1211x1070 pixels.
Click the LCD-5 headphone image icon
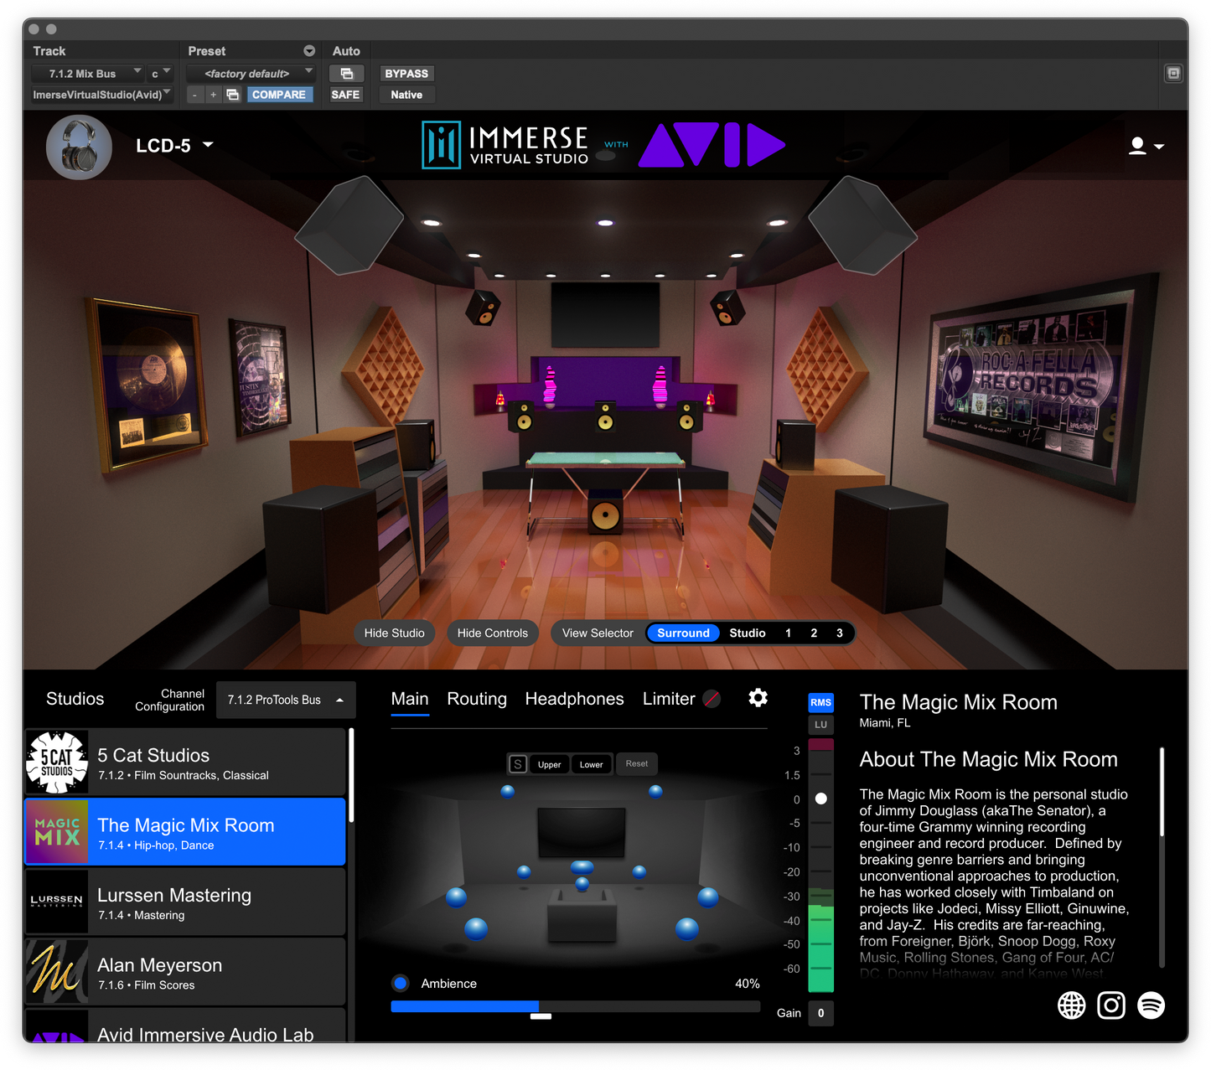point(79,147)
